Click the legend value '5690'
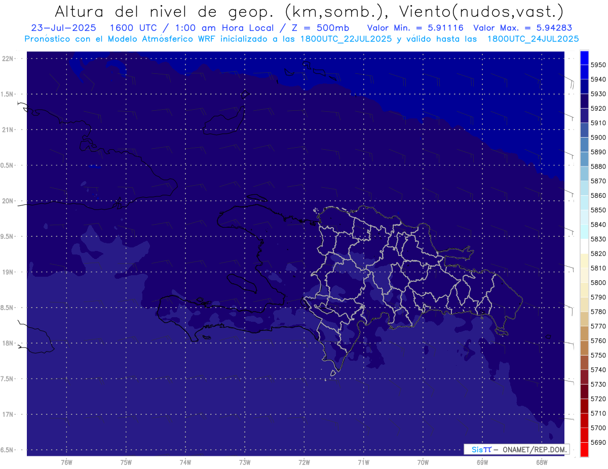The width and height of the screenshot is (608, 469). pos(598,442)
